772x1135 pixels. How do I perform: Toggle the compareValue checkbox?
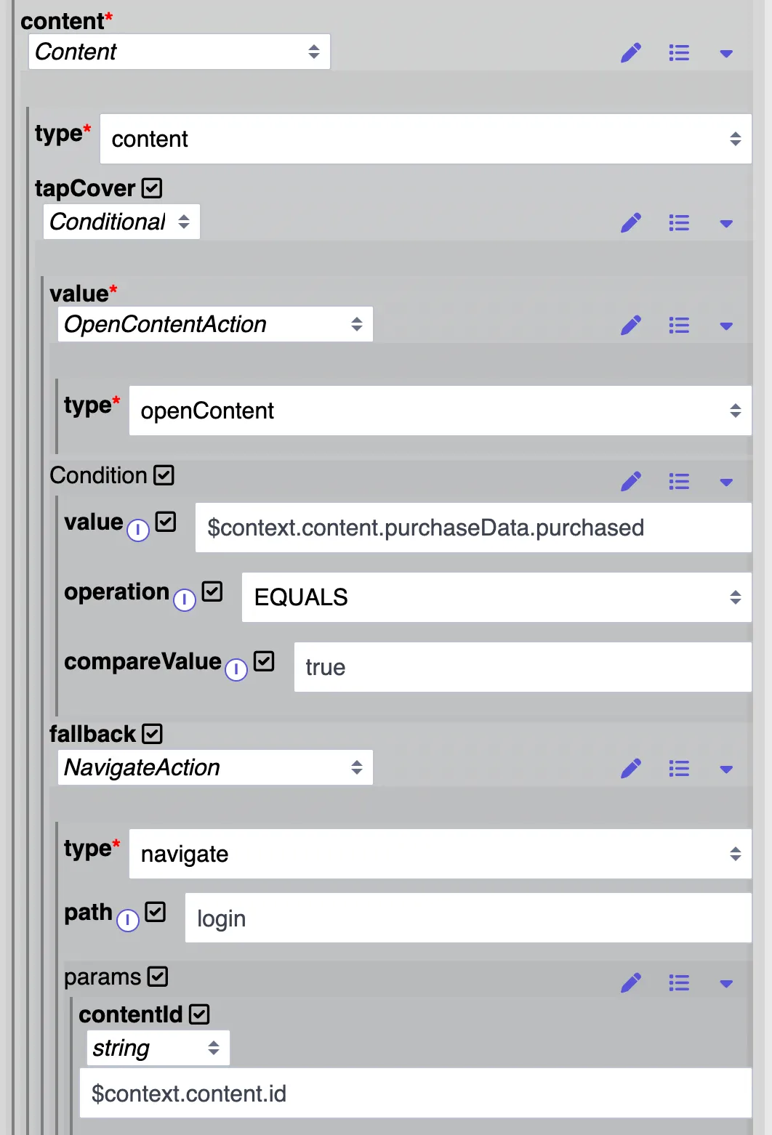tap(264, 661)
